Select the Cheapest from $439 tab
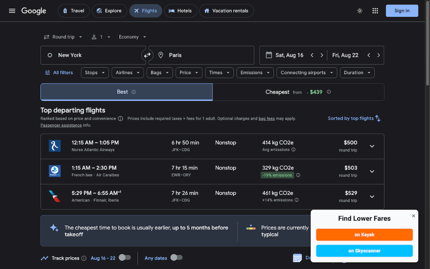The width and height of the screenshot is (430, 269). coord(298,92)
